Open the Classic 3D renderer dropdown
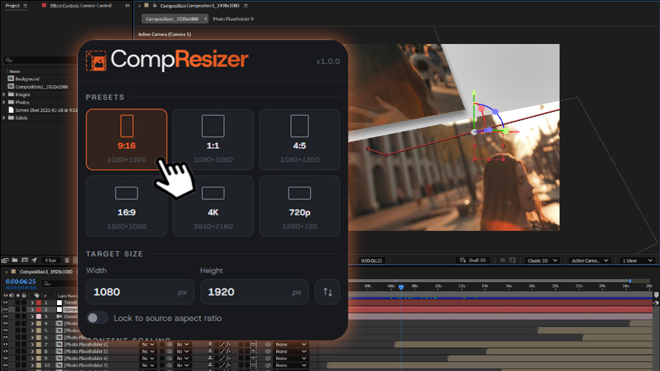Image resolution: width=660 pixels, height=371 pixels. (x=542, y=260)
